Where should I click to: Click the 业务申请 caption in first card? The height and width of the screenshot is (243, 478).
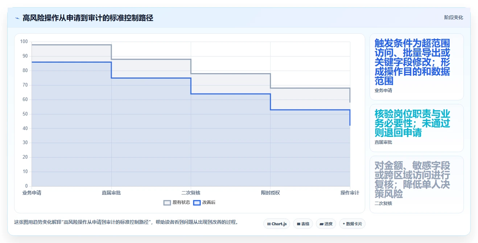pyautogui.click(x=383, y=91)
